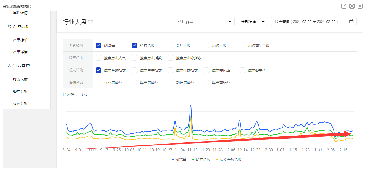Click the 已选择 3/5 counter text

pos(75,94)
